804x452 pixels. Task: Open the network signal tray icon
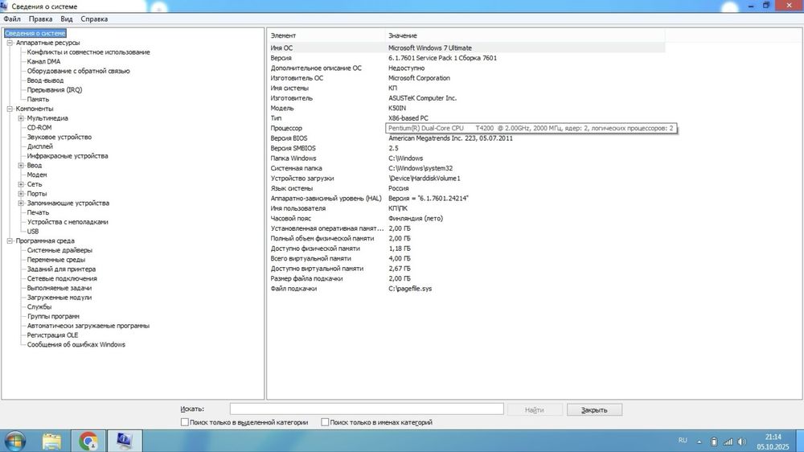pos(728,442)
